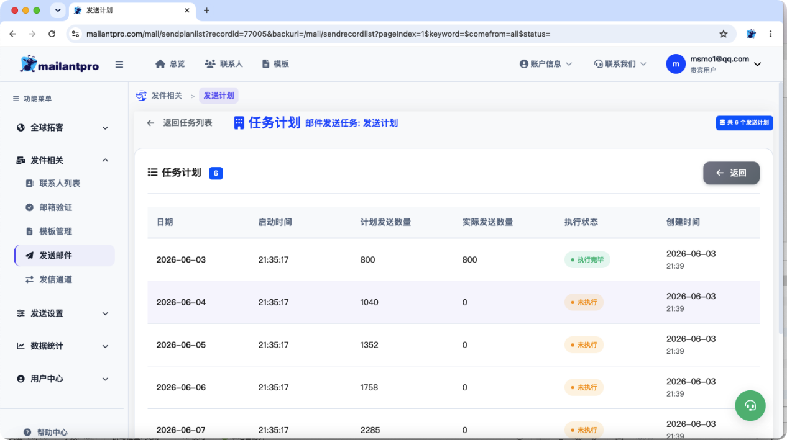The width and height of the screenshot is (787, 440).
Task: Expand 联系我们 dropdown
Action: point(620,64)
